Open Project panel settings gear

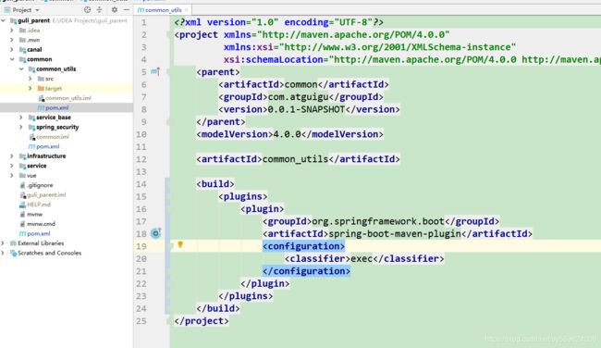(x=115, y=9)
